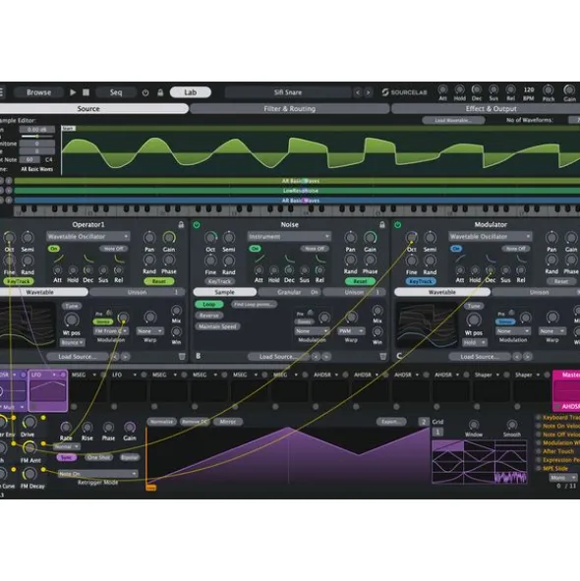
Task: Click previous source arrow in Operator1 panel
Action: point(115,357)
